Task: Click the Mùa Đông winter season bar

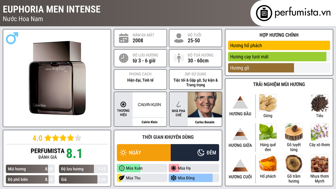Action: pyautogui.click(x=194, y=178)
